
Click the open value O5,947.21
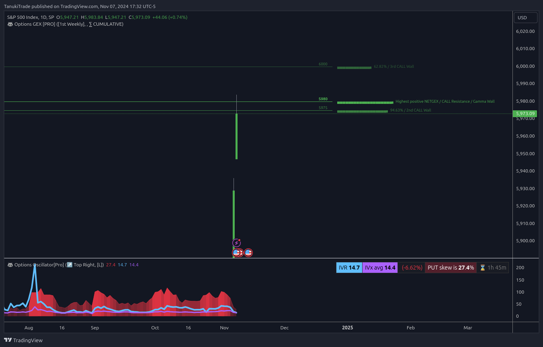click(x=68, y=17)
